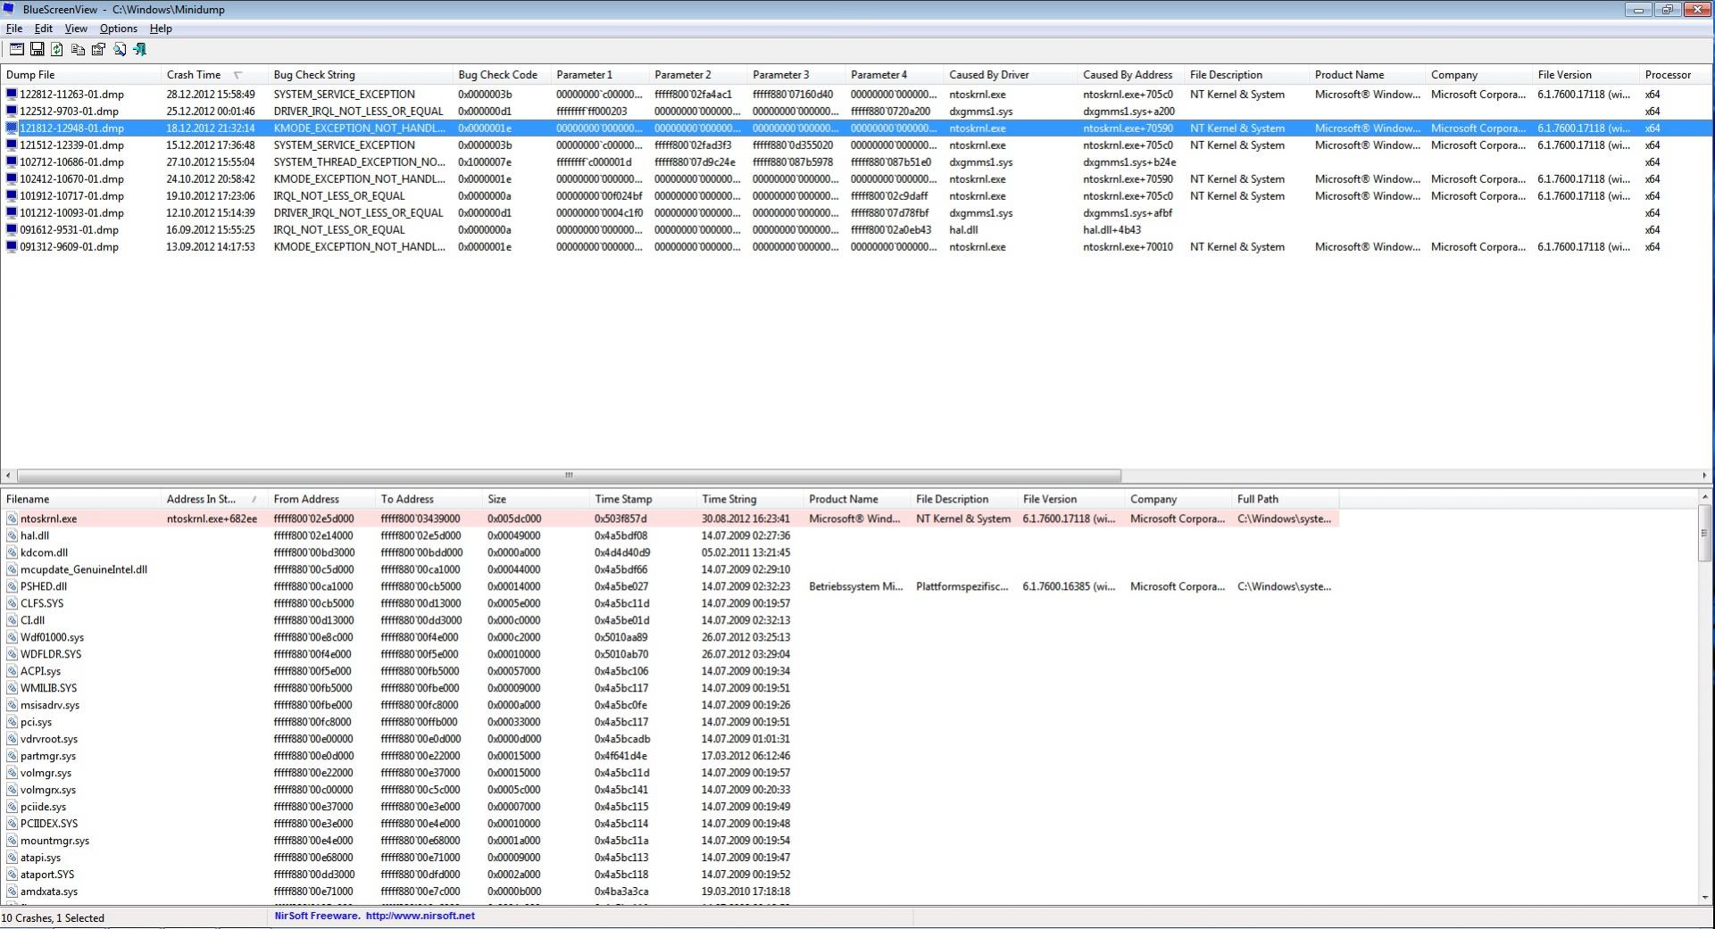Select dump row 091612-9531-01.dmp
1715x929 pixels.
[x=857, y=229]
